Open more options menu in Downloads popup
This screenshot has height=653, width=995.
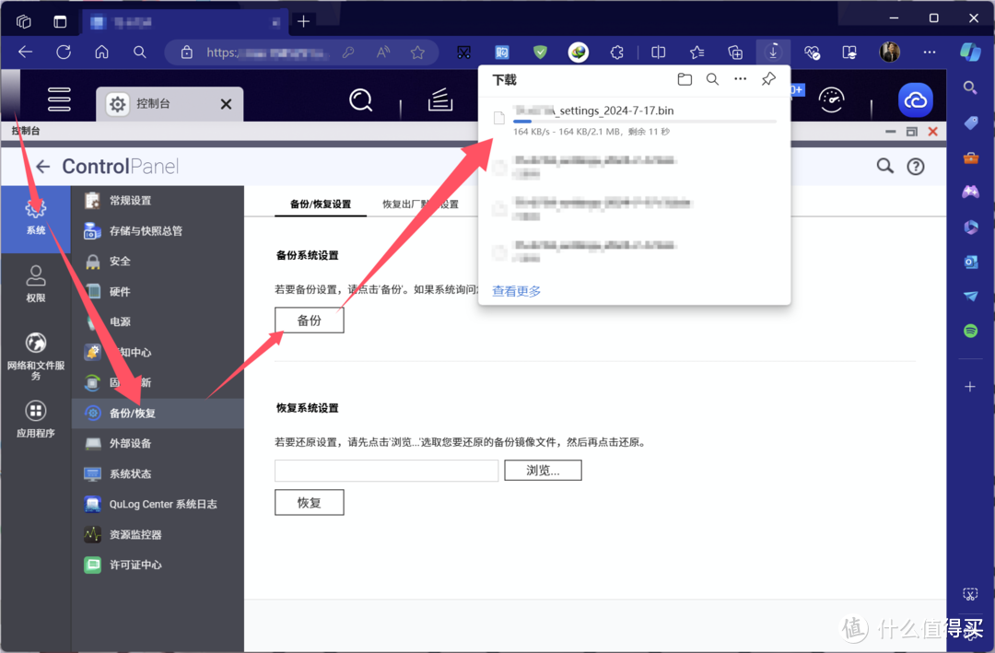click(x=741, y=79)
